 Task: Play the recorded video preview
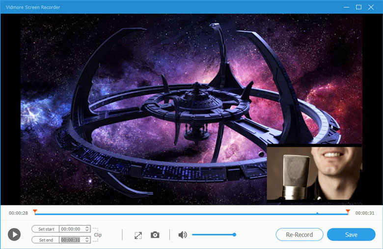(x=14, y=234)
